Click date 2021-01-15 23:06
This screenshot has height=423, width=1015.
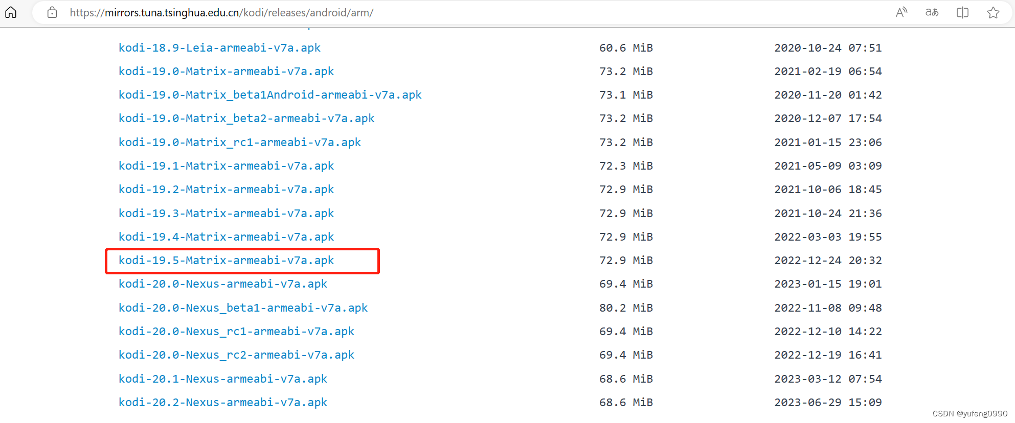(828, 142)
